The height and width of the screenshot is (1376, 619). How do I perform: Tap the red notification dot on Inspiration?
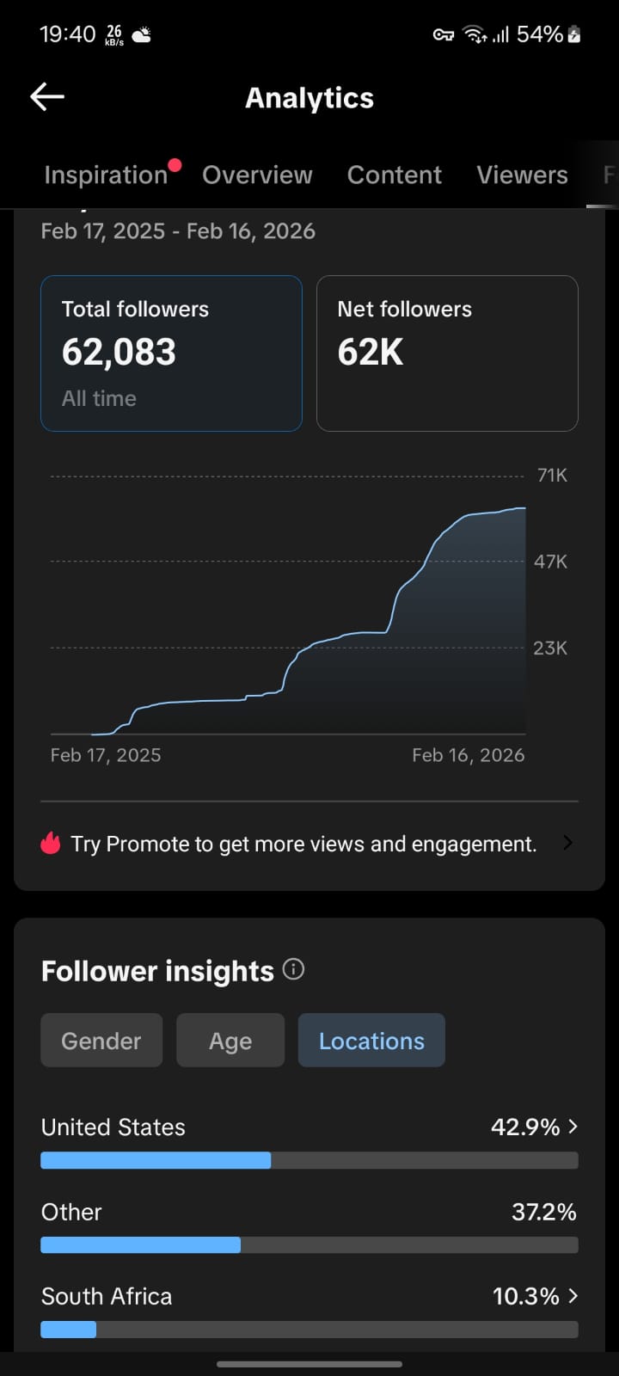click(x=175, y=164)
